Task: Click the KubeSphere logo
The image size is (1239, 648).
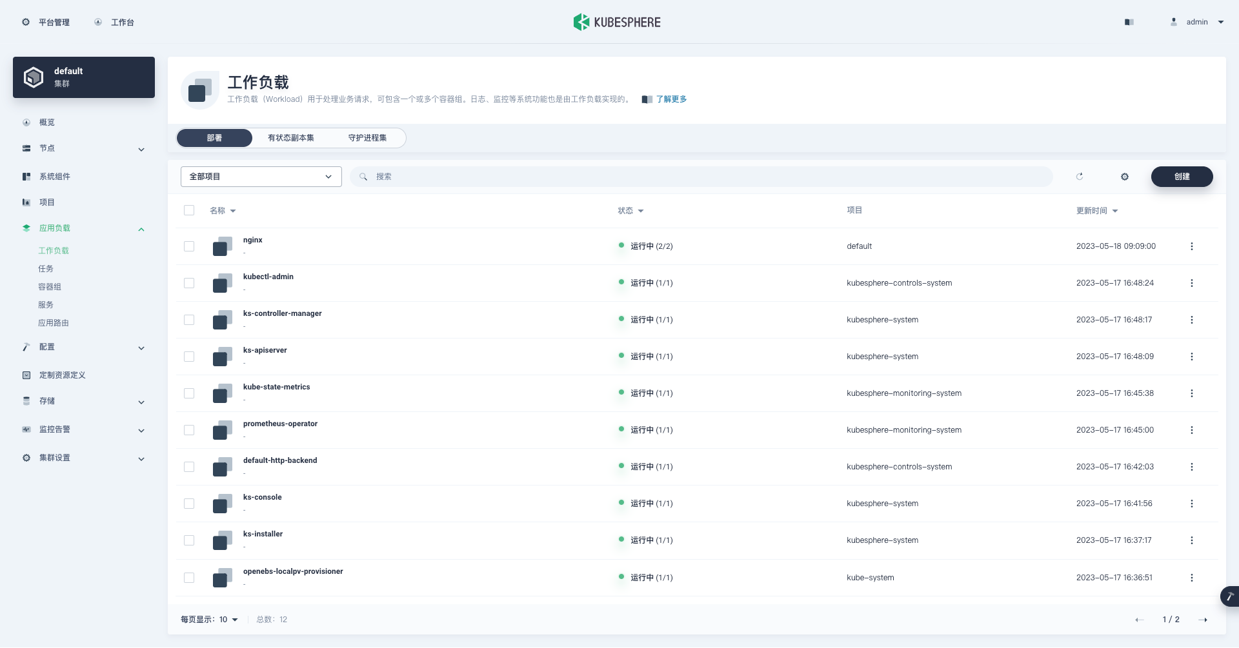Action: [x=617, y=22]
